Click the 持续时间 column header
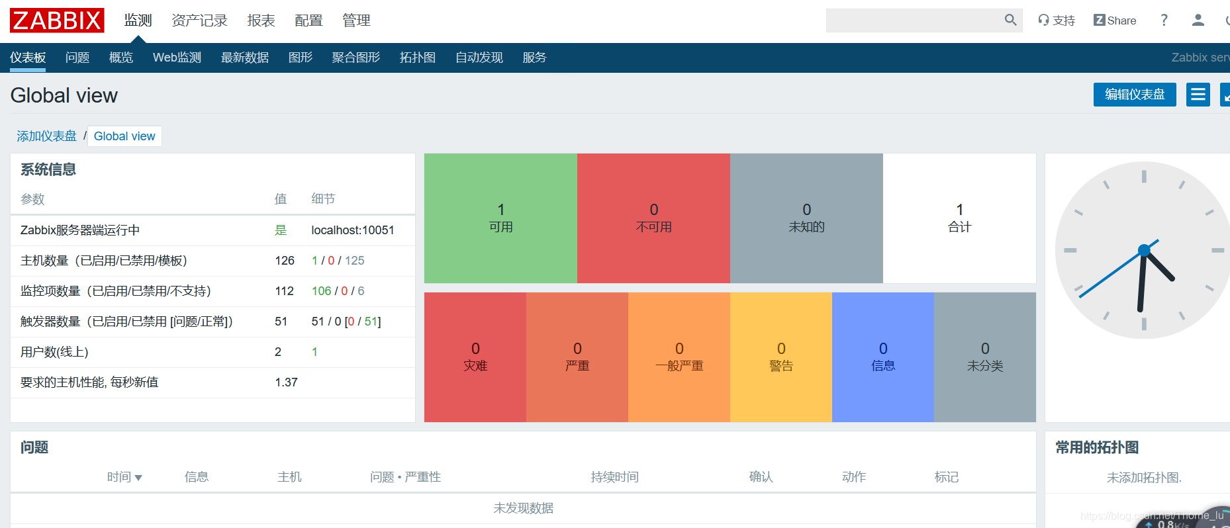The image size is (1230, 528). 614,477
